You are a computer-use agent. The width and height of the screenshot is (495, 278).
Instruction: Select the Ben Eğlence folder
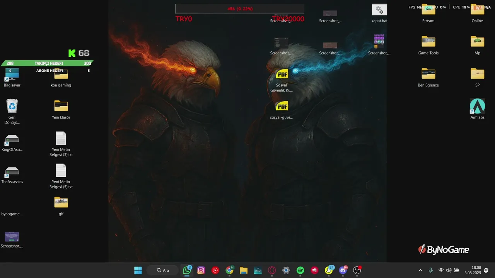pos(428,77)
